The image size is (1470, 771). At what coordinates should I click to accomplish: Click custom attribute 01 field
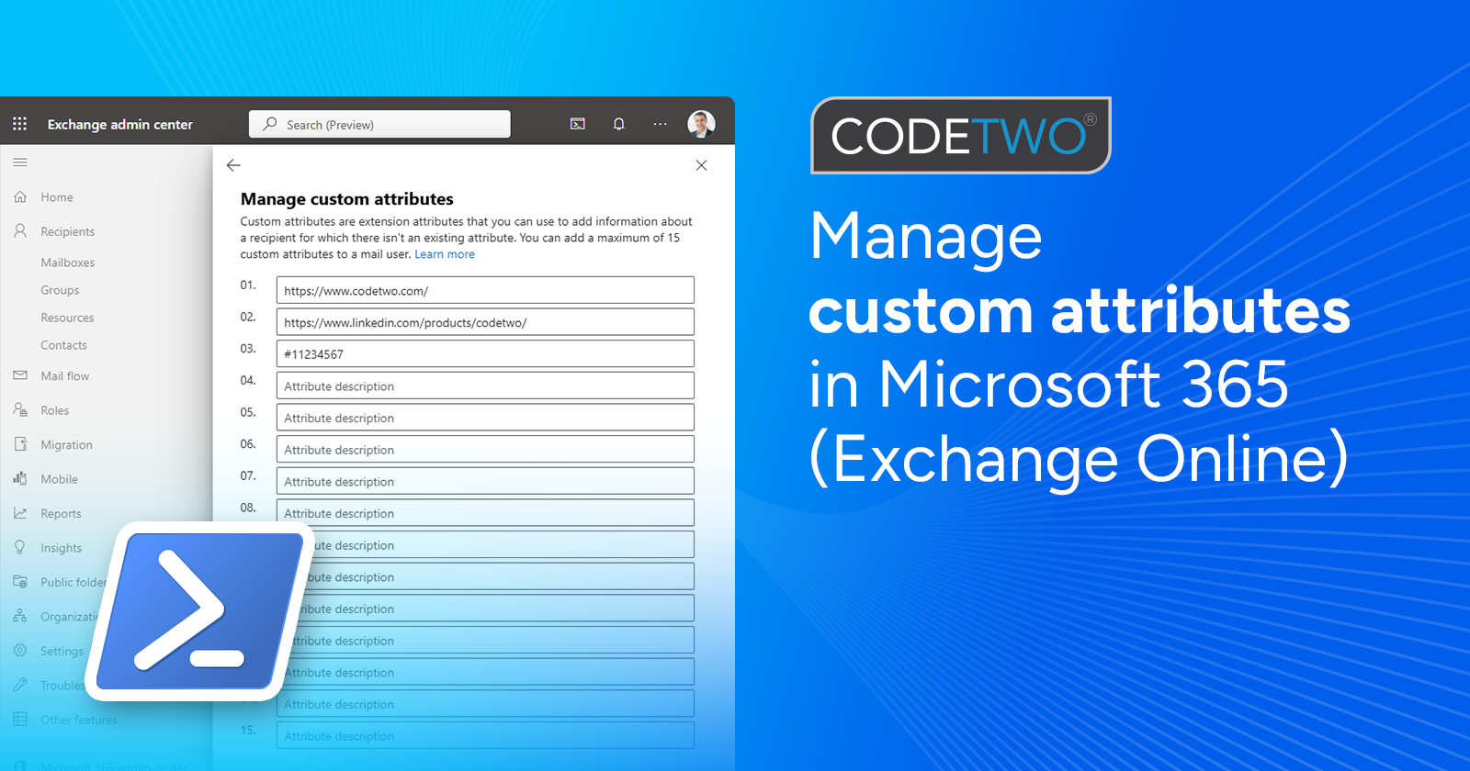(485, 290)
